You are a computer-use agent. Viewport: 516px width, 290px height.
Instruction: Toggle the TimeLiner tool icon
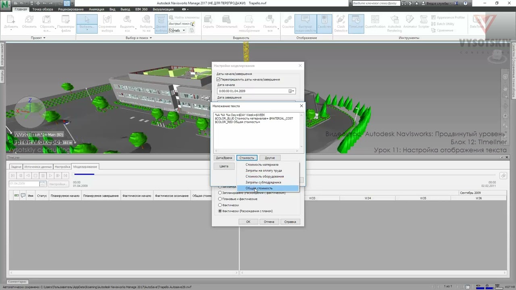[356, 23]
